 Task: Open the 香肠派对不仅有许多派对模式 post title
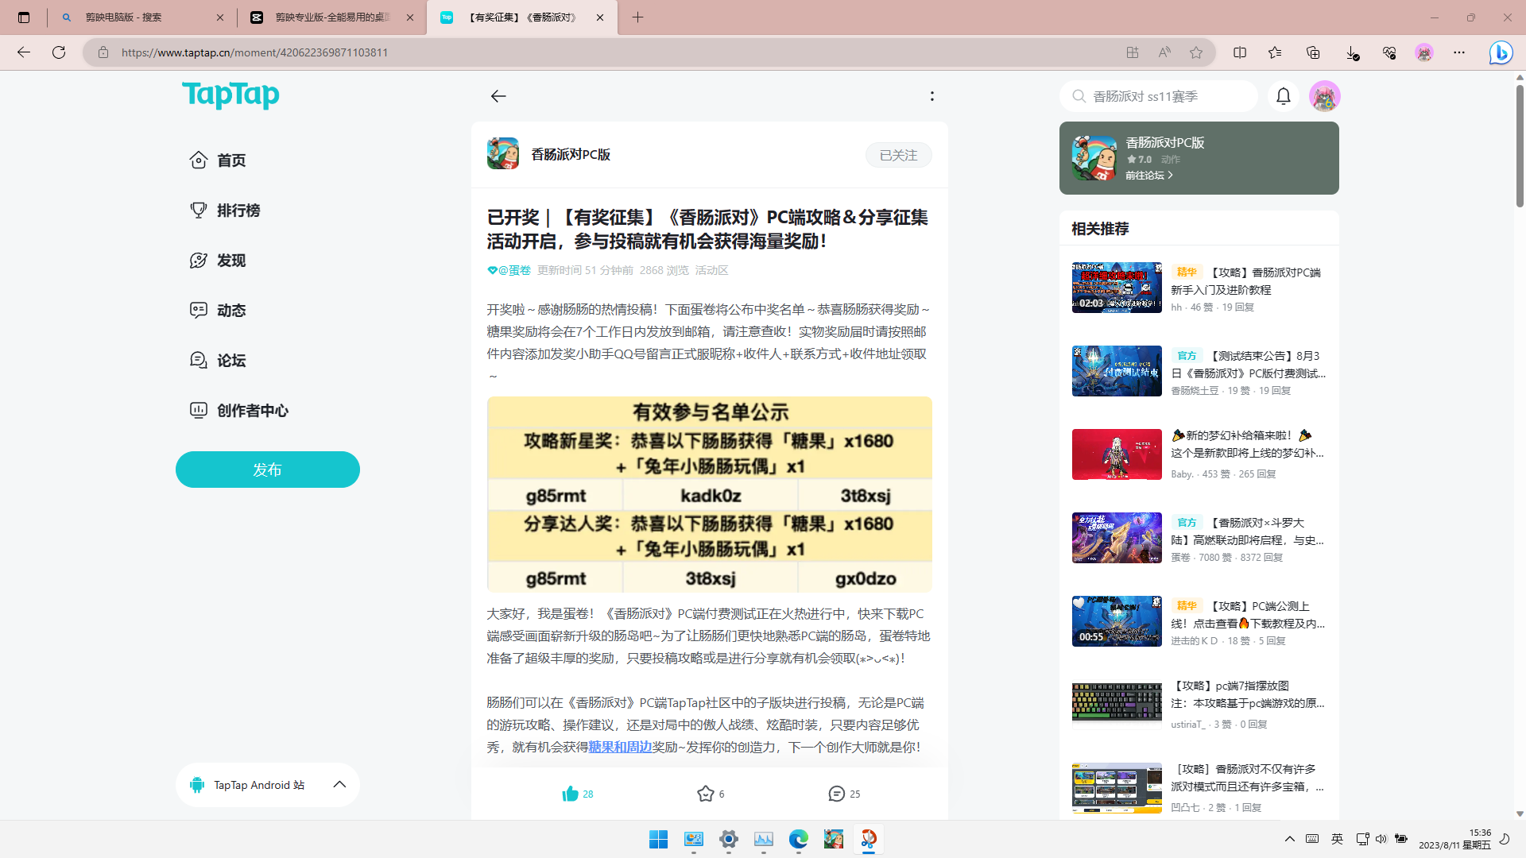click(1248, 778)
